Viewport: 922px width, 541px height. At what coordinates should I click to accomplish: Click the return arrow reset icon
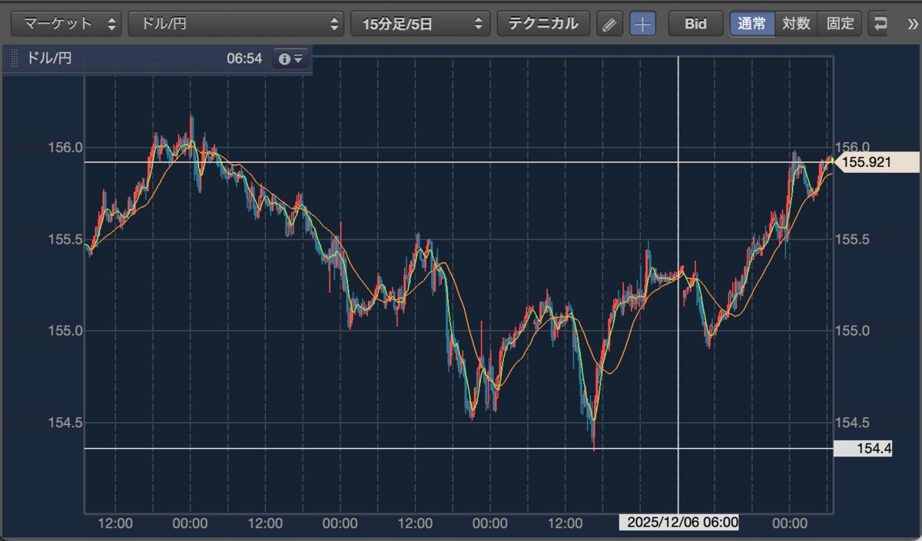click(880, 24)
